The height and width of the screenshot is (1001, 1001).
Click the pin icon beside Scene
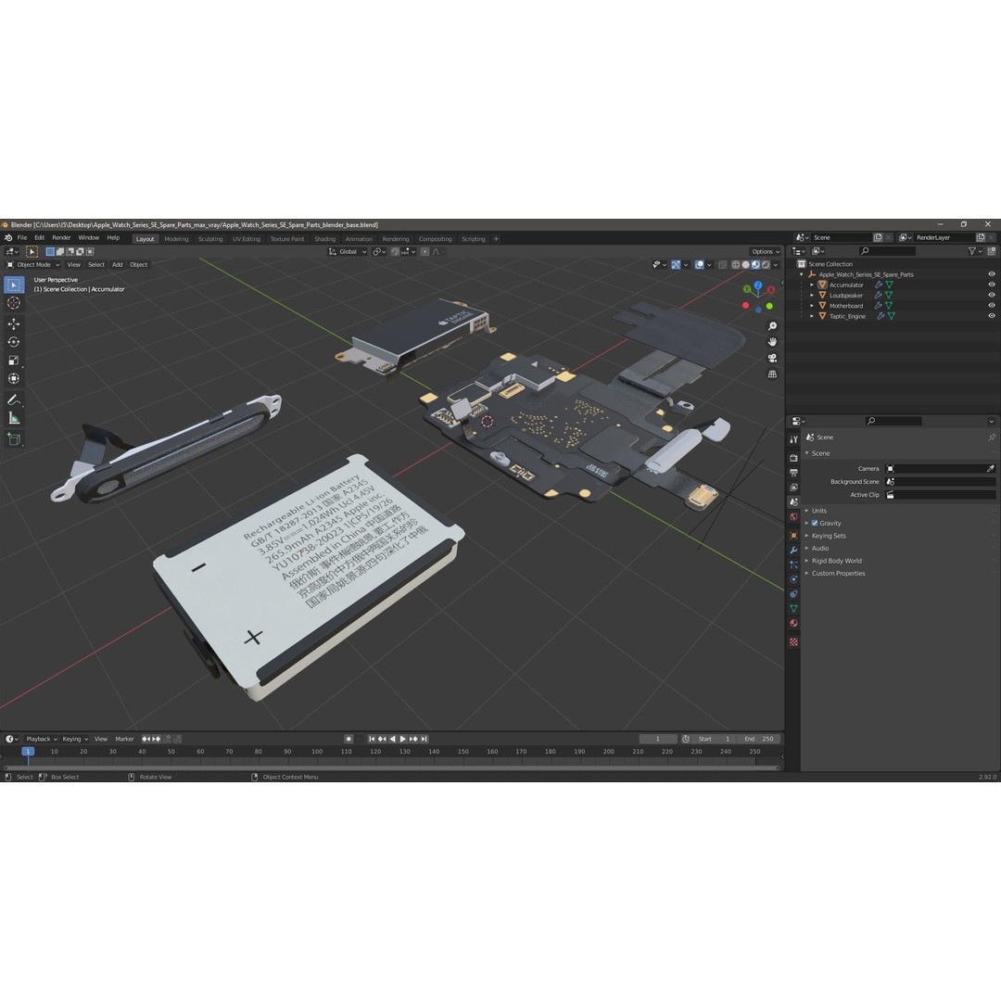point(992,437)
